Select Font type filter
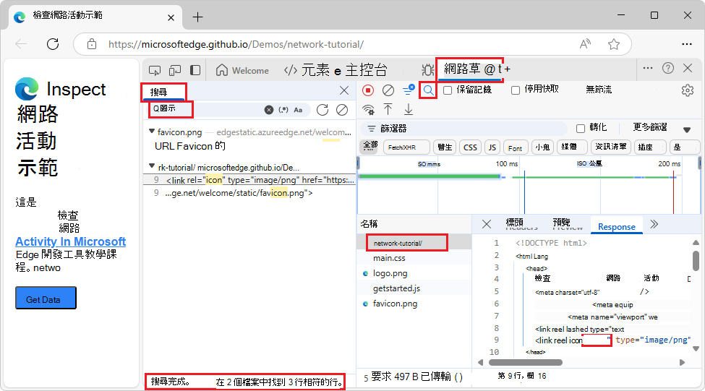 (x=515, y=147)
